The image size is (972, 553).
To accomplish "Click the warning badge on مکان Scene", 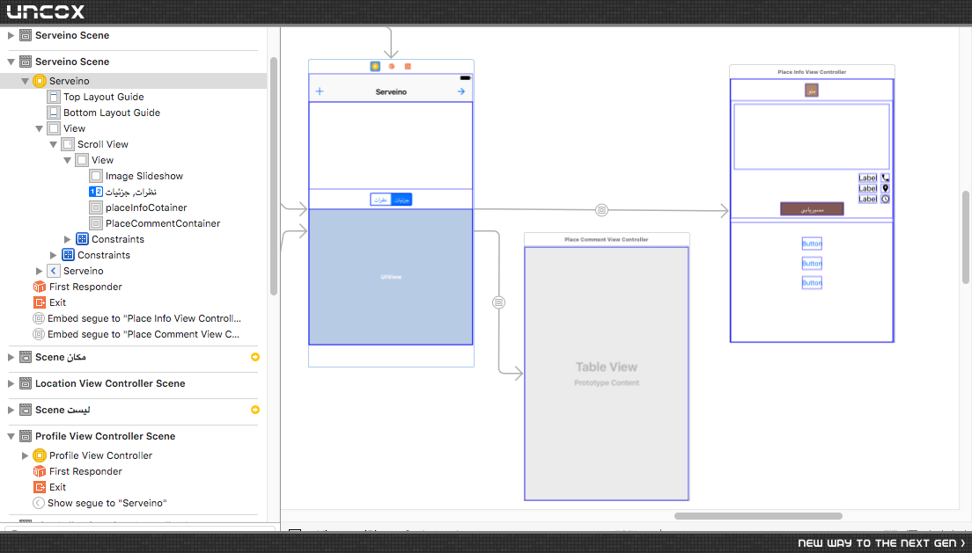I will click(x=254, y=357).
